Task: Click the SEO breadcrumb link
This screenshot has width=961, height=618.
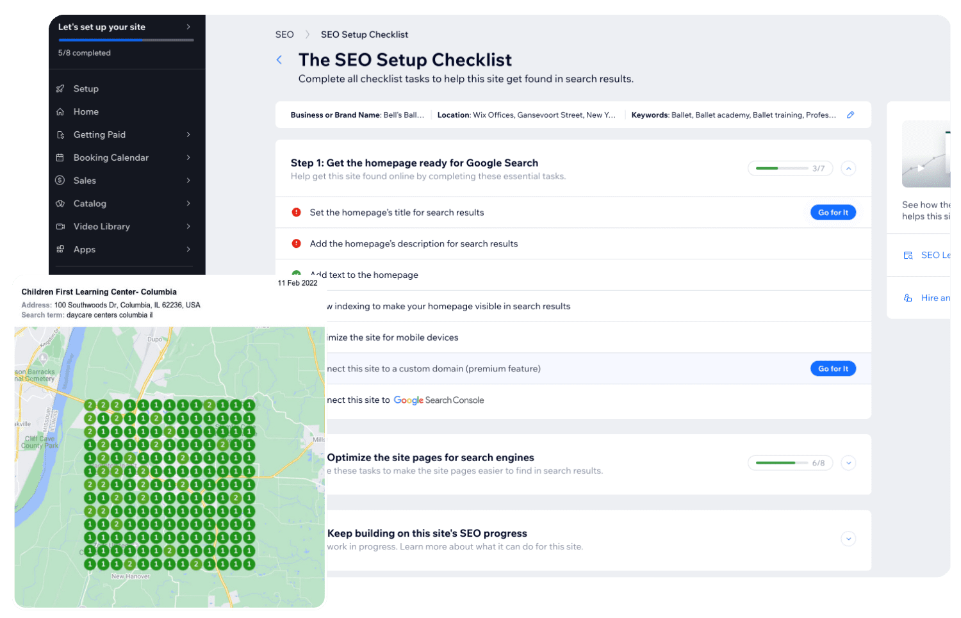Action: [284, 35]
